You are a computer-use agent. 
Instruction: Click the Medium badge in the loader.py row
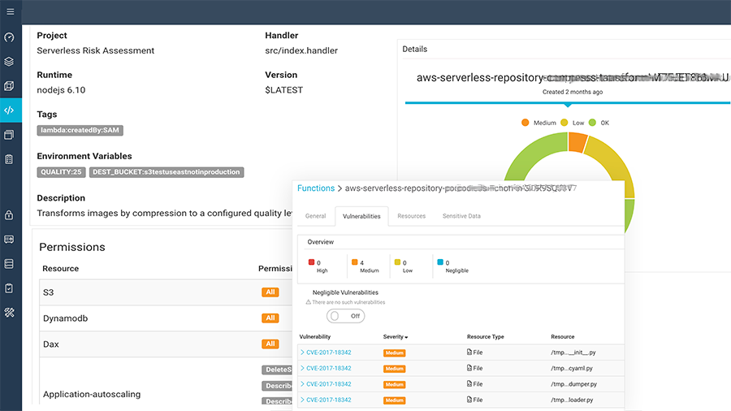click(x=395, y=400)
